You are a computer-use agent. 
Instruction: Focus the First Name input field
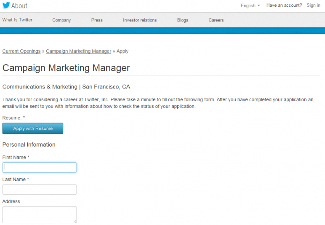pyautogui.click(x=40, y=168)
